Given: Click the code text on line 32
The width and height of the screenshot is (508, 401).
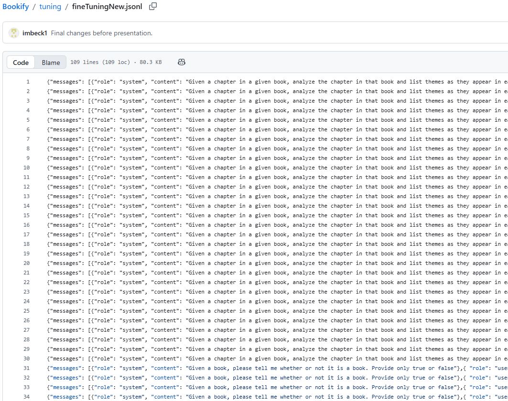Looking at the screenshot, I should click(x=277, y=378).
